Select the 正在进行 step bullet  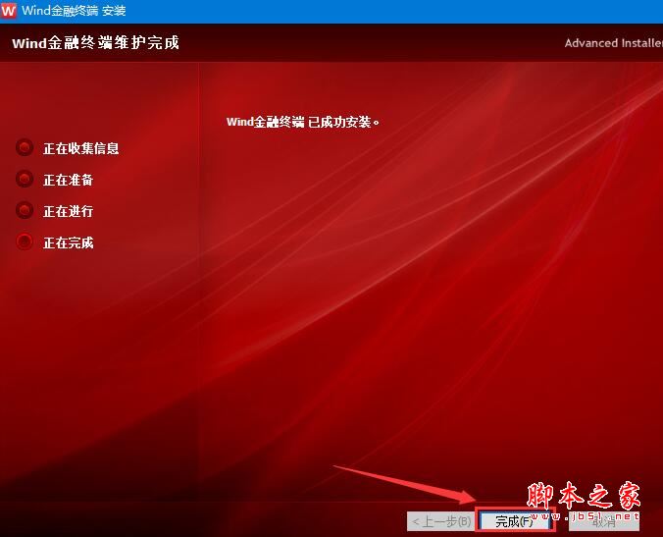click(25, 210)
